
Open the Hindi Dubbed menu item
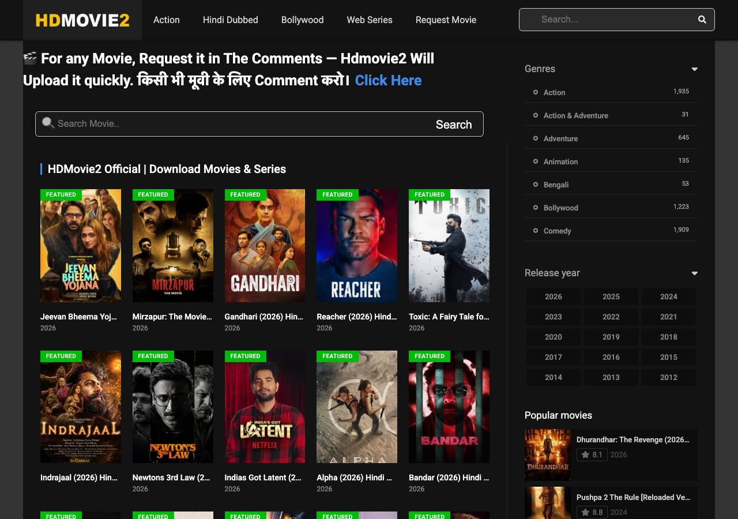231,20
